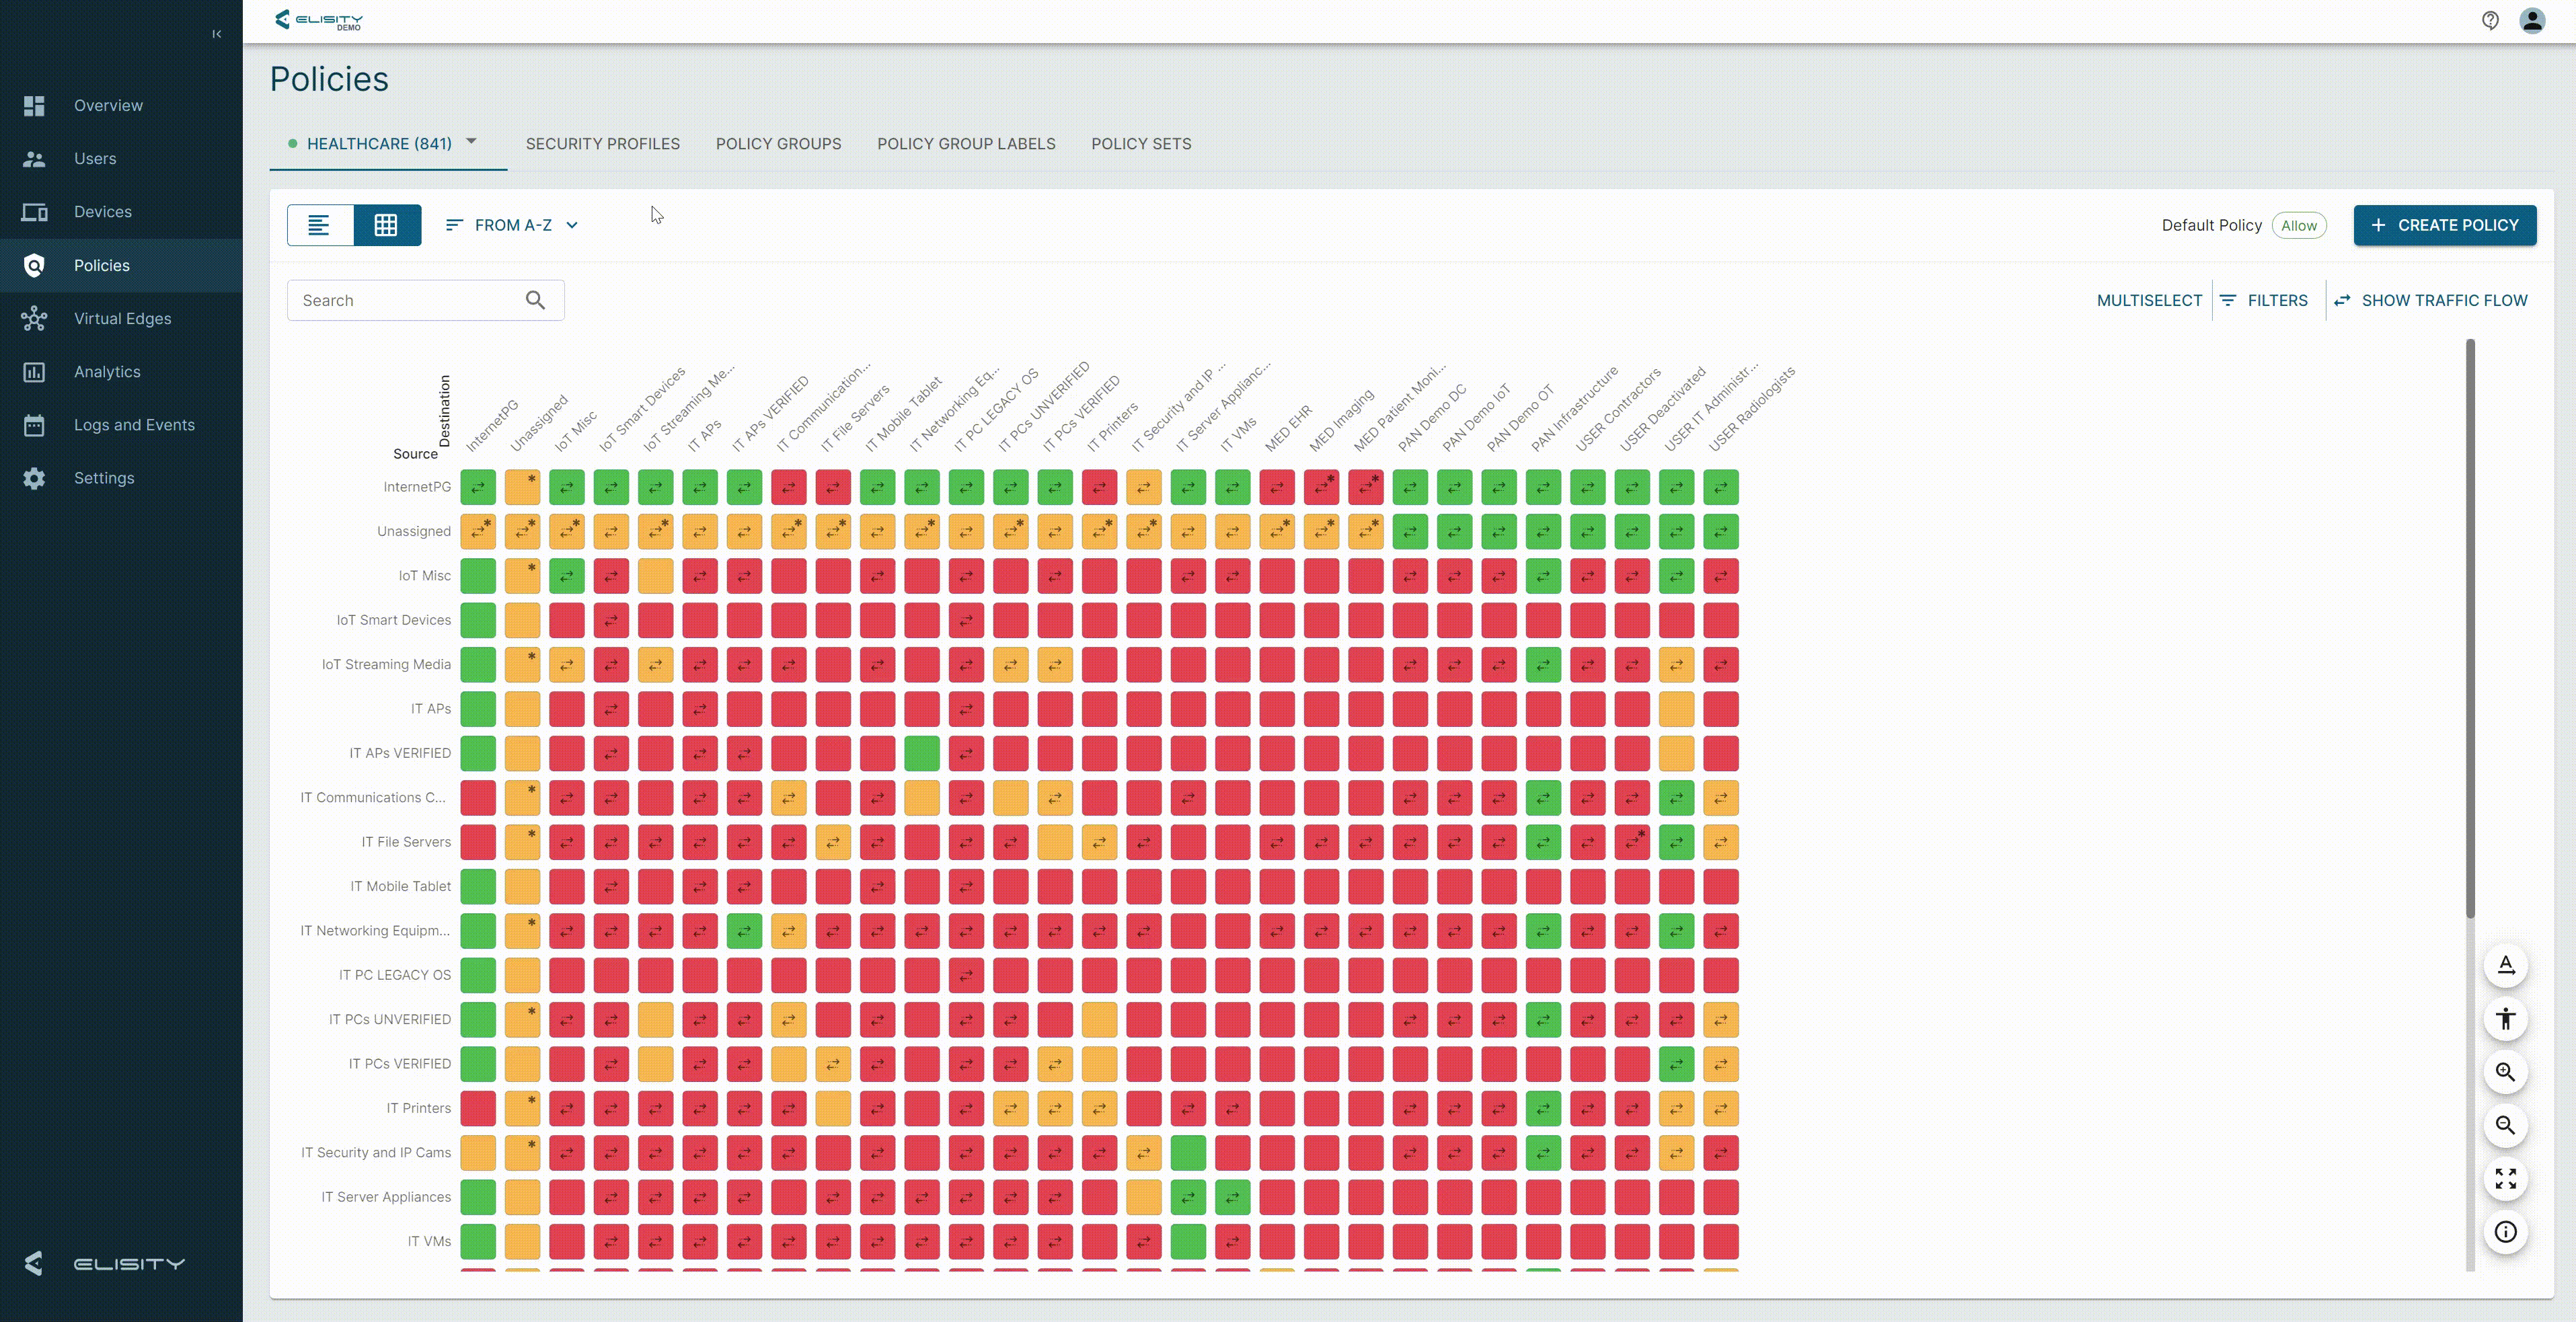Expand the Healthcare (841) policy set dropdown

[471, 142]
